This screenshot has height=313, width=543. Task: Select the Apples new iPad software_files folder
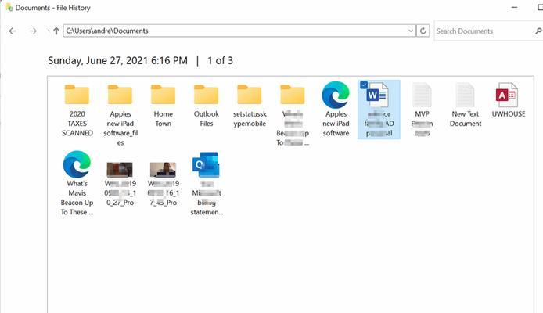[120, 115]
